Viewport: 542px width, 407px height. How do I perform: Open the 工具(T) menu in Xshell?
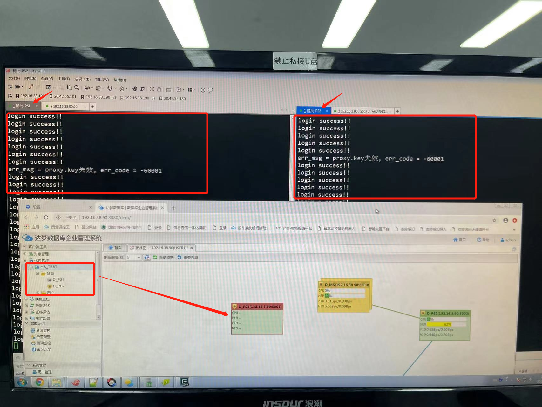coord(64,79)
